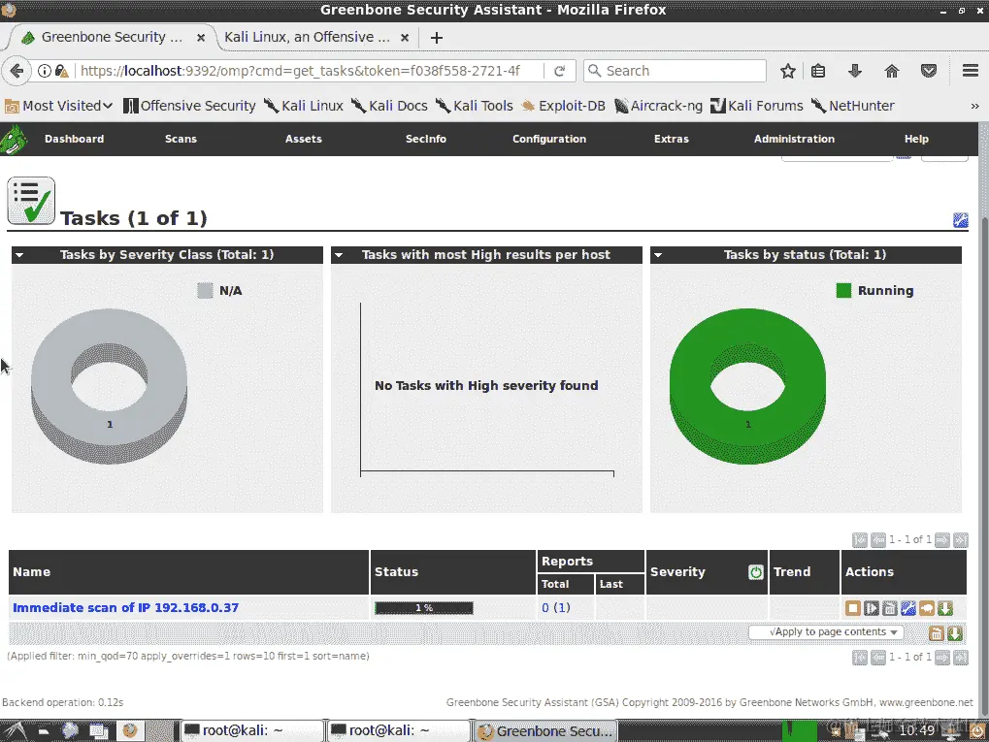Go to first page below the table
The width and height of the screenshot is (989, 742).
[860, 658]
